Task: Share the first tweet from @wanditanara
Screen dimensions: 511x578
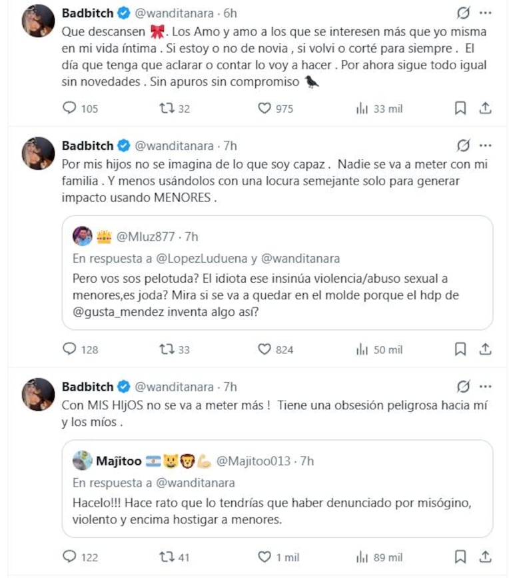Action: (x=486, y=109)
